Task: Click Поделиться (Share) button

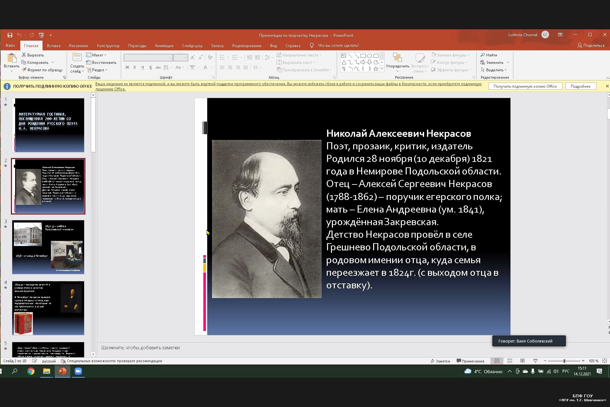Action: 591,45
